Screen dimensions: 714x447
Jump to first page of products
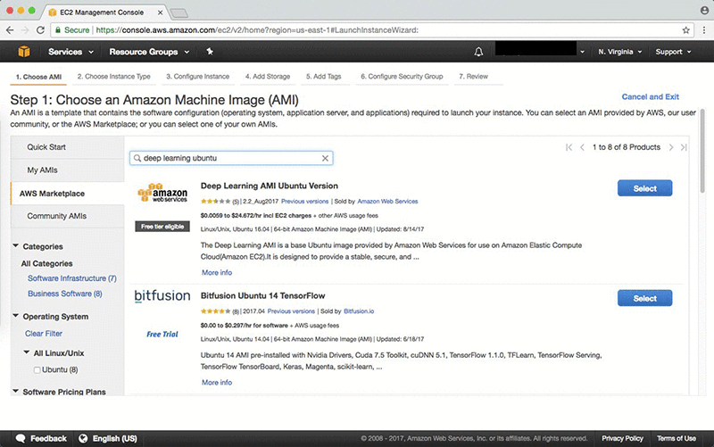point(569,147)
